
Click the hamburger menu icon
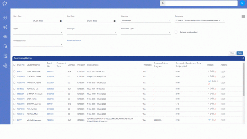[x=243, y=16]
